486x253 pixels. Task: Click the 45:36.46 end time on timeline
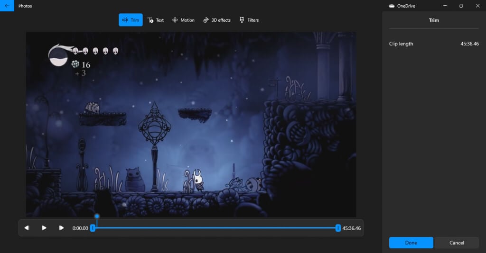click(352, 228)
